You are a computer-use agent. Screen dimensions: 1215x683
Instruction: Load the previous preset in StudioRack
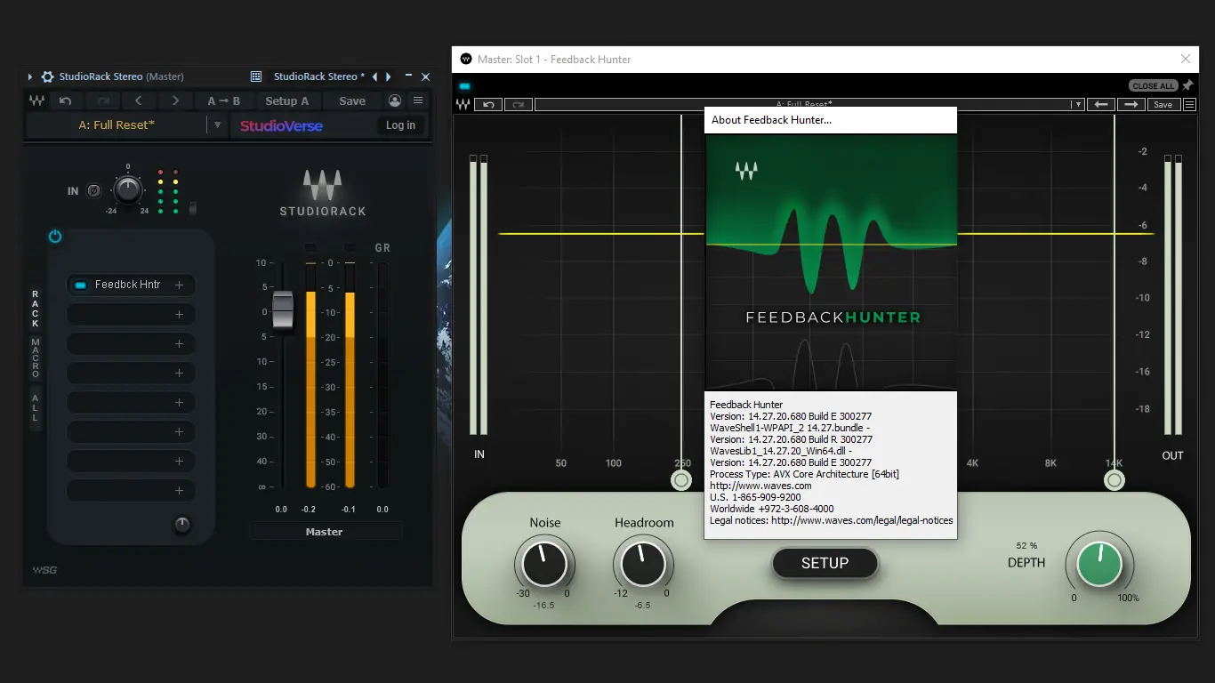[139, 101]
